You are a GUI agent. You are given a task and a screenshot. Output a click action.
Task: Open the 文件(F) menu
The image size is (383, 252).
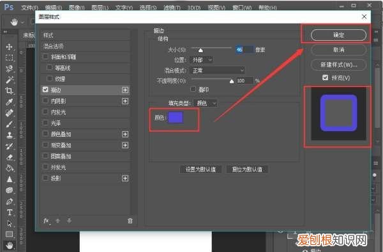point(29,8)
